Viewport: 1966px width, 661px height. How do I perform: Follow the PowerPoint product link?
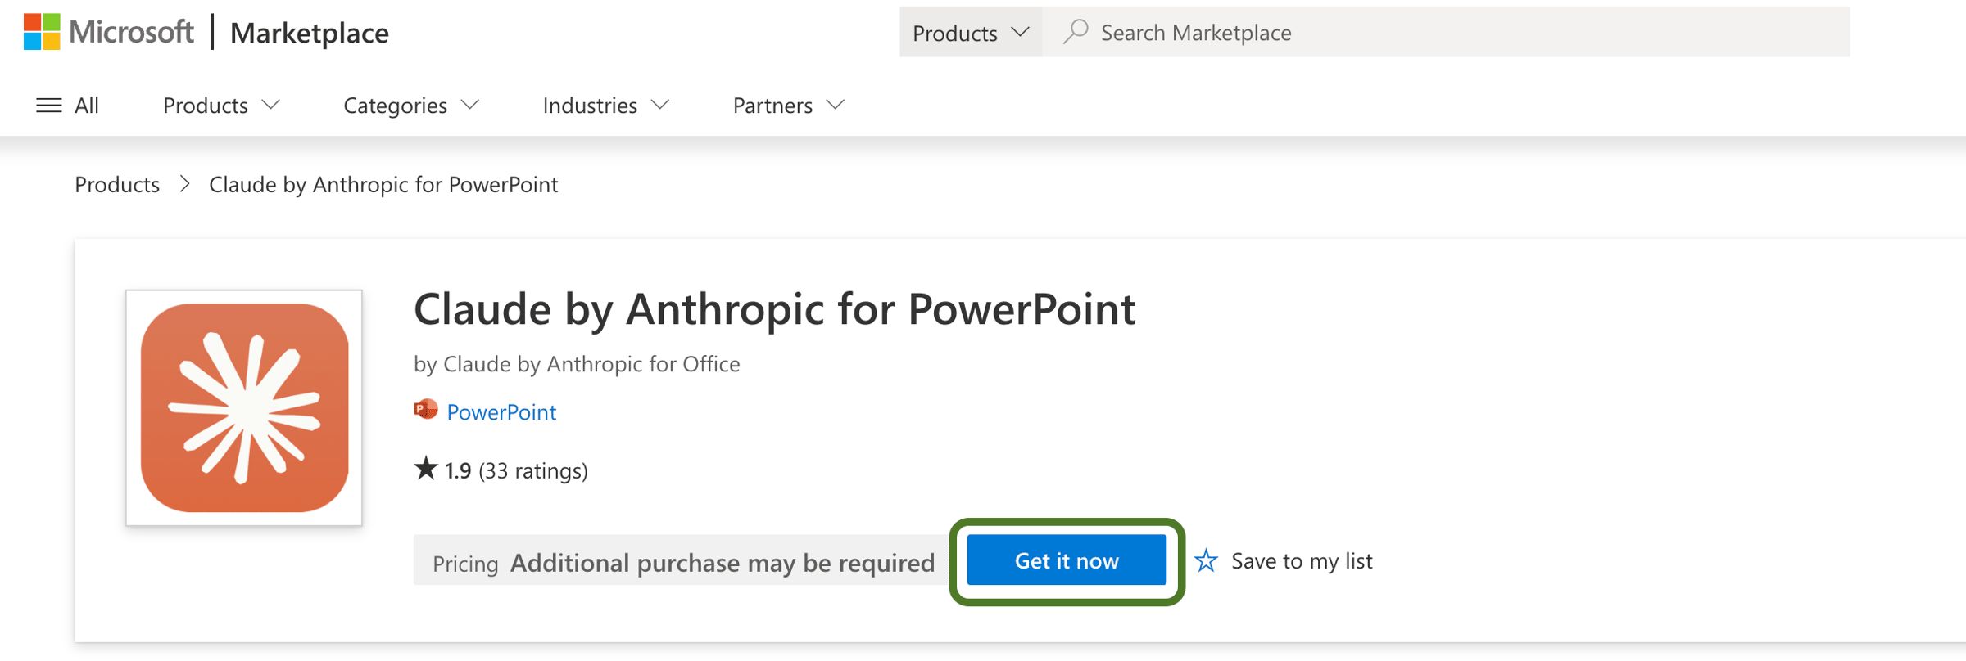pyautogui.click(x=501, y=411)
